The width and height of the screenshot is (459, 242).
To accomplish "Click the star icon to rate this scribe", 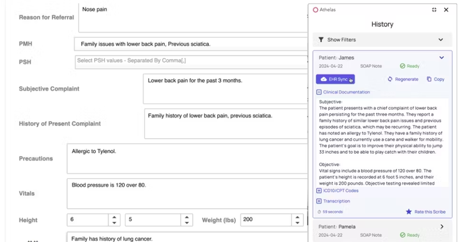I will (409, 212).
